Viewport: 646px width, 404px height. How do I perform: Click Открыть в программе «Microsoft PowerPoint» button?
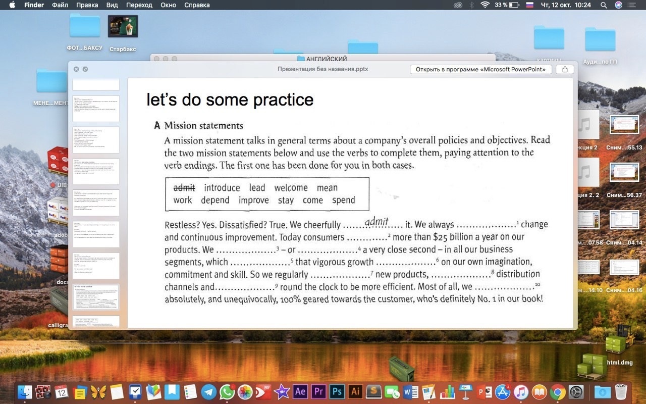pos(480,69)
